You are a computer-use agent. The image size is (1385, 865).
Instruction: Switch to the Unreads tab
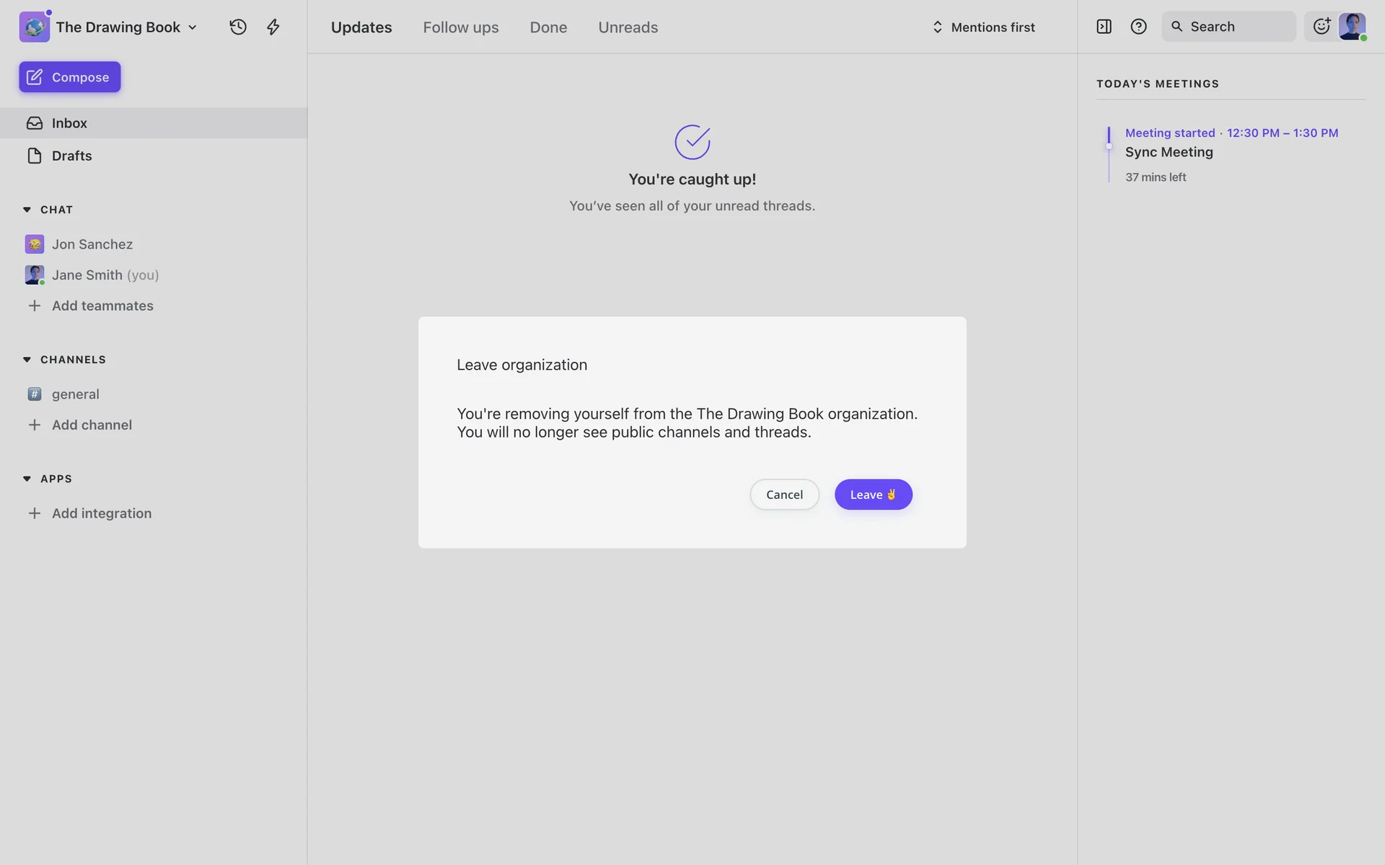(x=628, y=27)
